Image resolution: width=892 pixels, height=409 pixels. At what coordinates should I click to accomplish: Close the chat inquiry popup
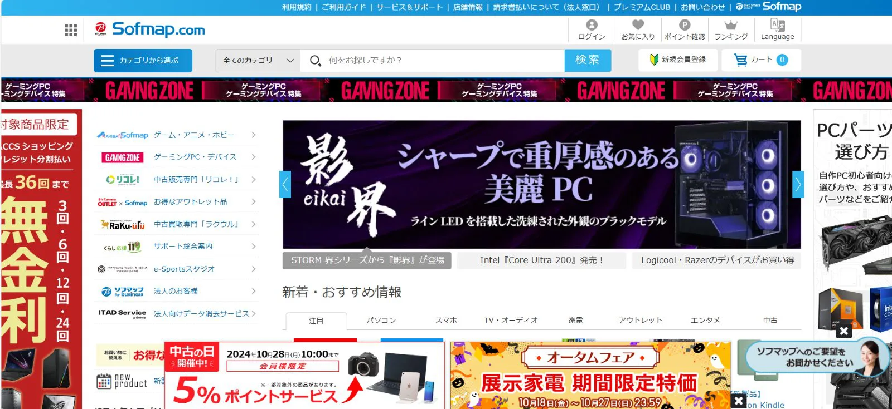click(843, 331)
